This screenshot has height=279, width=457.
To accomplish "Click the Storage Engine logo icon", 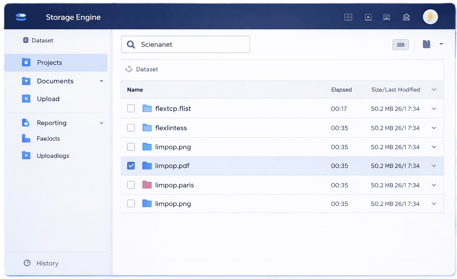I will pos(21,17).
